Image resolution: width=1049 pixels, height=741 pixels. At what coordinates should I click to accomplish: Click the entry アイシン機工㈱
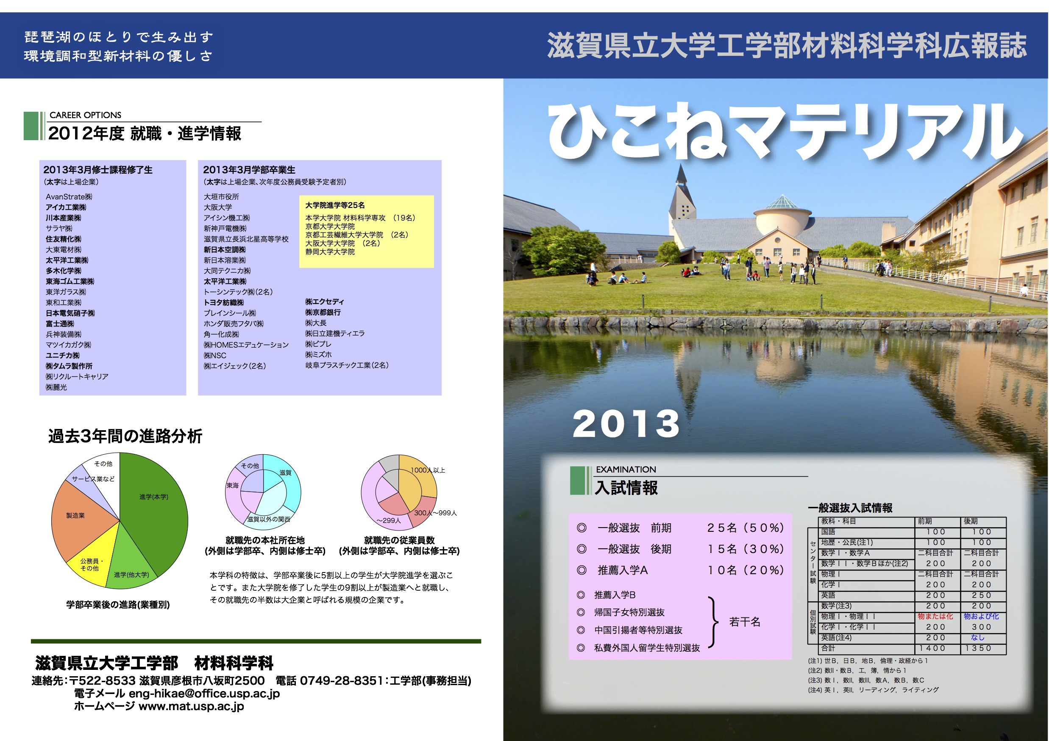tap(227, 218)
